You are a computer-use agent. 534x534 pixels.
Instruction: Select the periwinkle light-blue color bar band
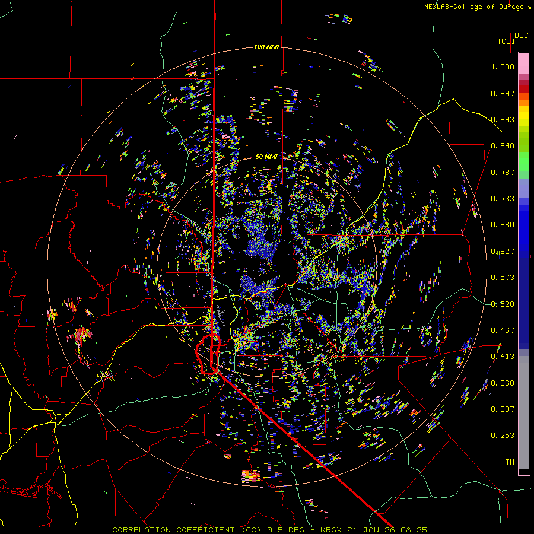point(524,188)
